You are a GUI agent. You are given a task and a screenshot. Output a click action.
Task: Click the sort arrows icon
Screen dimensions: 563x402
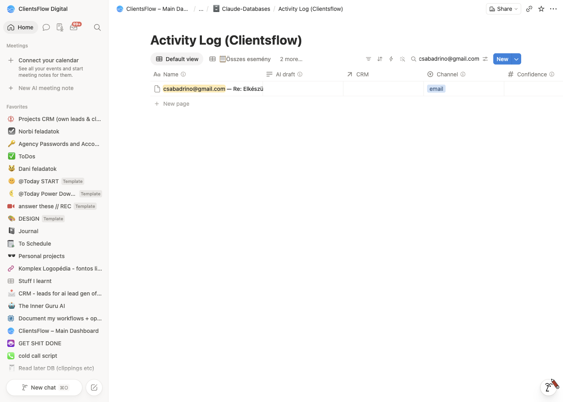(x=380, y=59)
